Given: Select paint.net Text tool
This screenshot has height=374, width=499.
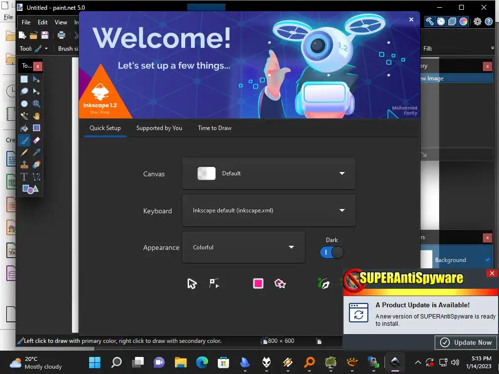Looking at the screenshot, I should (24, 176).
